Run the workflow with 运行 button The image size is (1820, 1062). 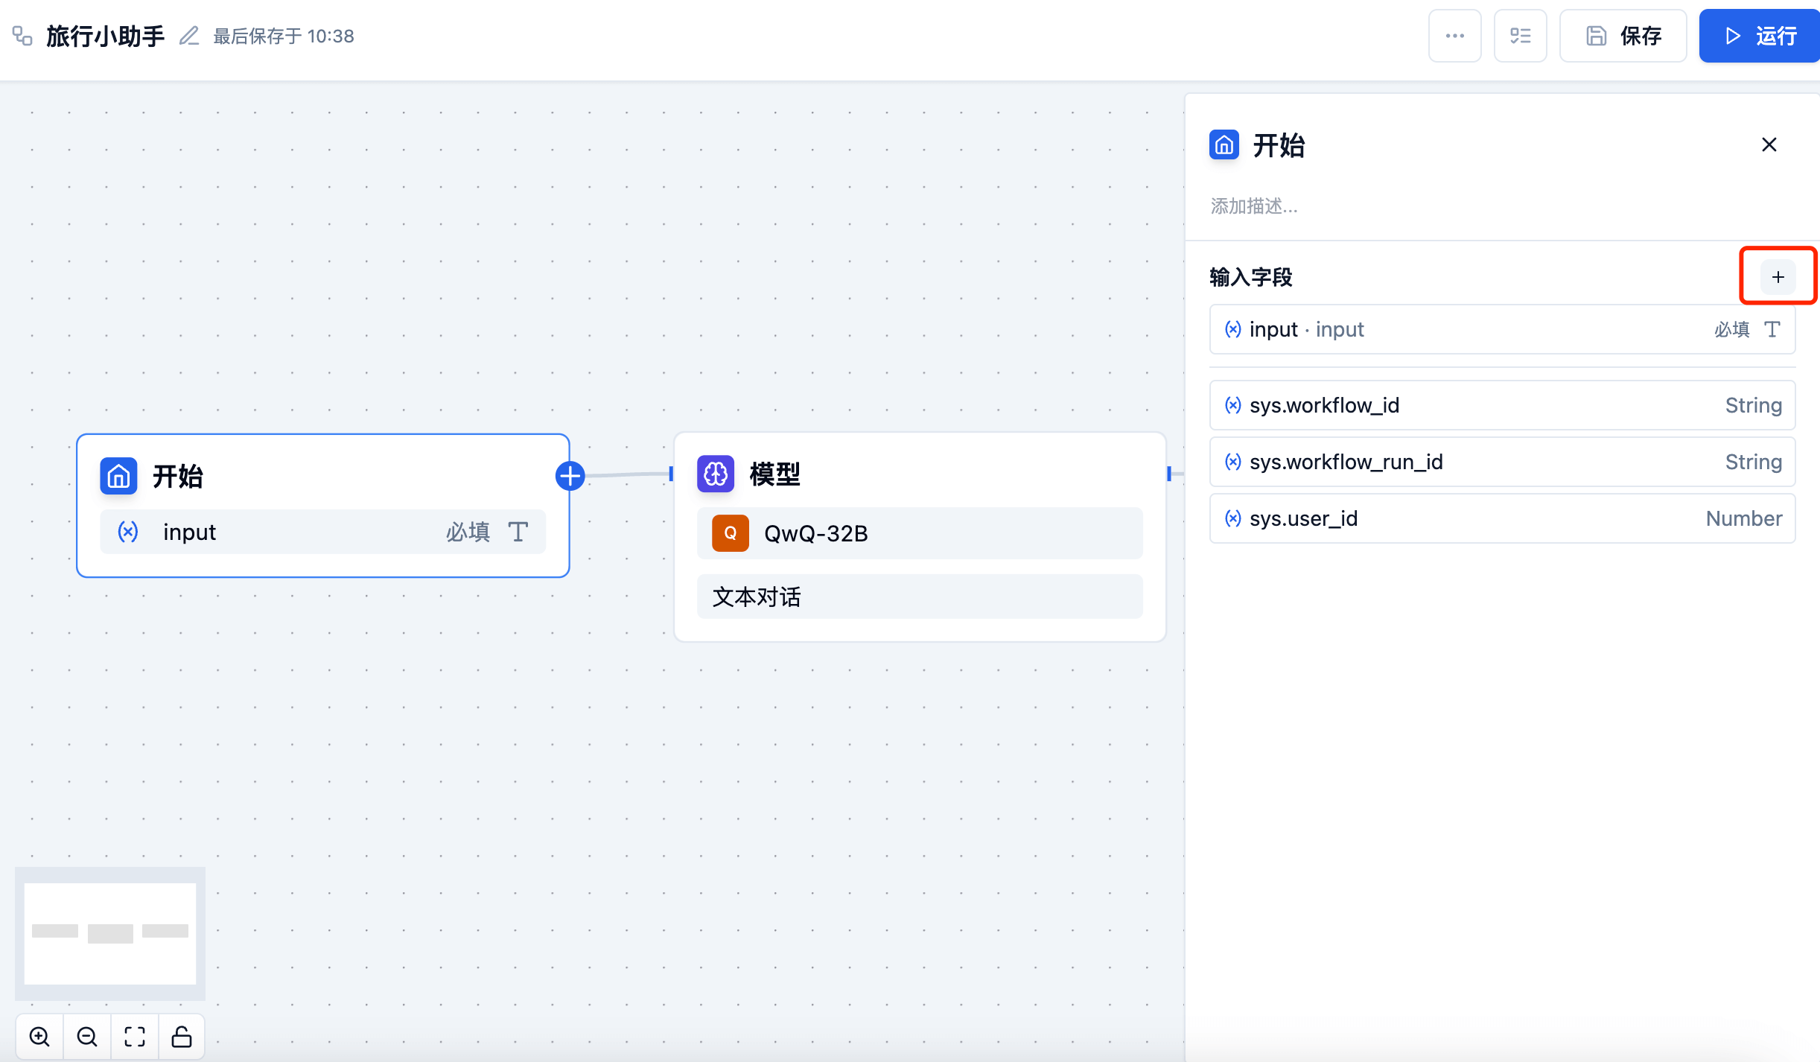coord(1759,35)
